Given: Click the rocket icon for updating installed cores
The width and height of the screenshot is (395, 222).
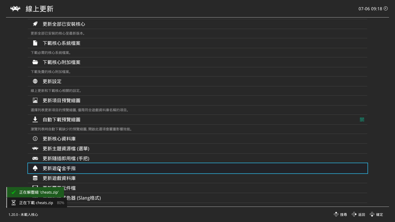Looking at the screenshot, I should point(35,24).
